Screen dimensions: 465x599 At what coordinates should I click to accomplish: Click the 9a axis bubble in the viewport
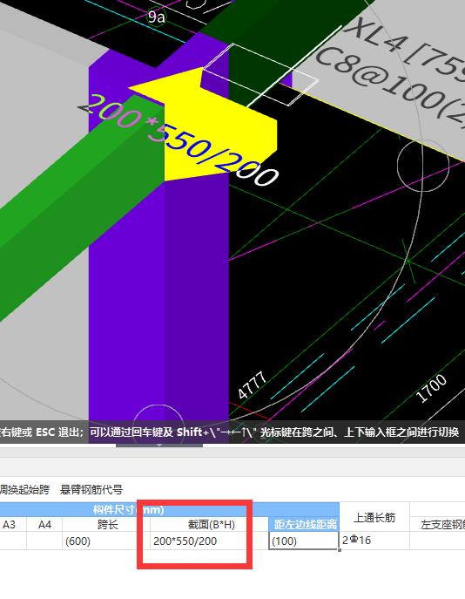click(x=157, y=17)
